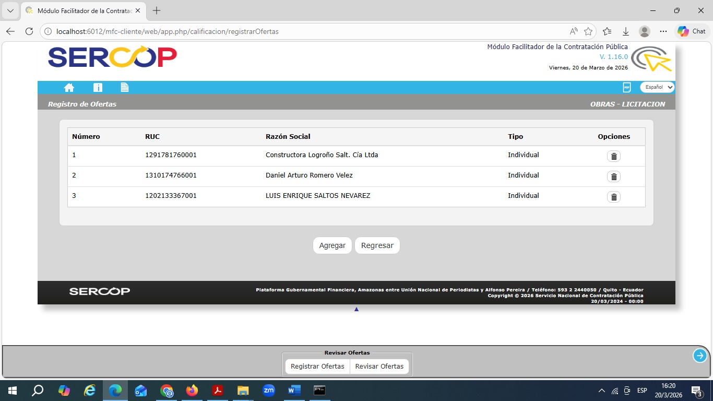
Task: Switch to Revisar Ofertas tab
Action: [379, 367]
